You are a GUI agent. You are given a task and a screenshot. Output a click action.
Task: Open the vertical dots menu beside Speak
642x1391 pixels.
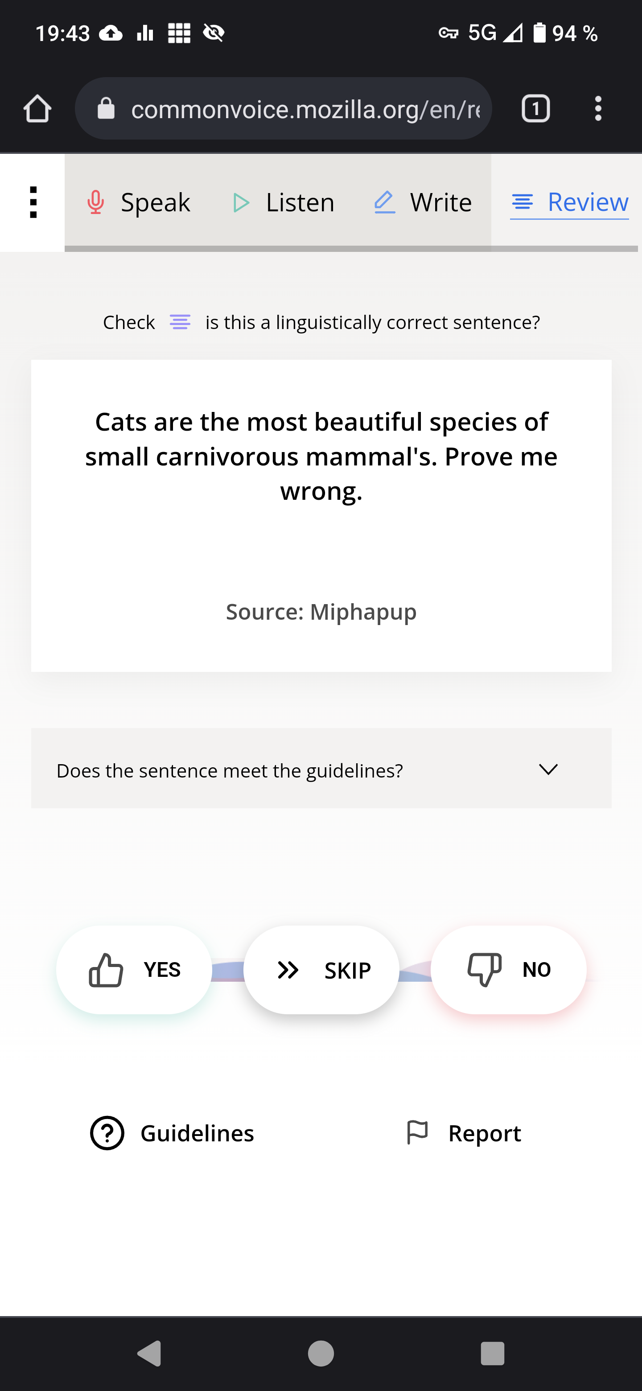33,202
